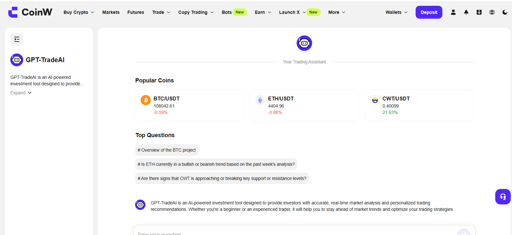Select the Overview of the BTC project question
The height and width of the screenshot is (235, 512).
166,150
